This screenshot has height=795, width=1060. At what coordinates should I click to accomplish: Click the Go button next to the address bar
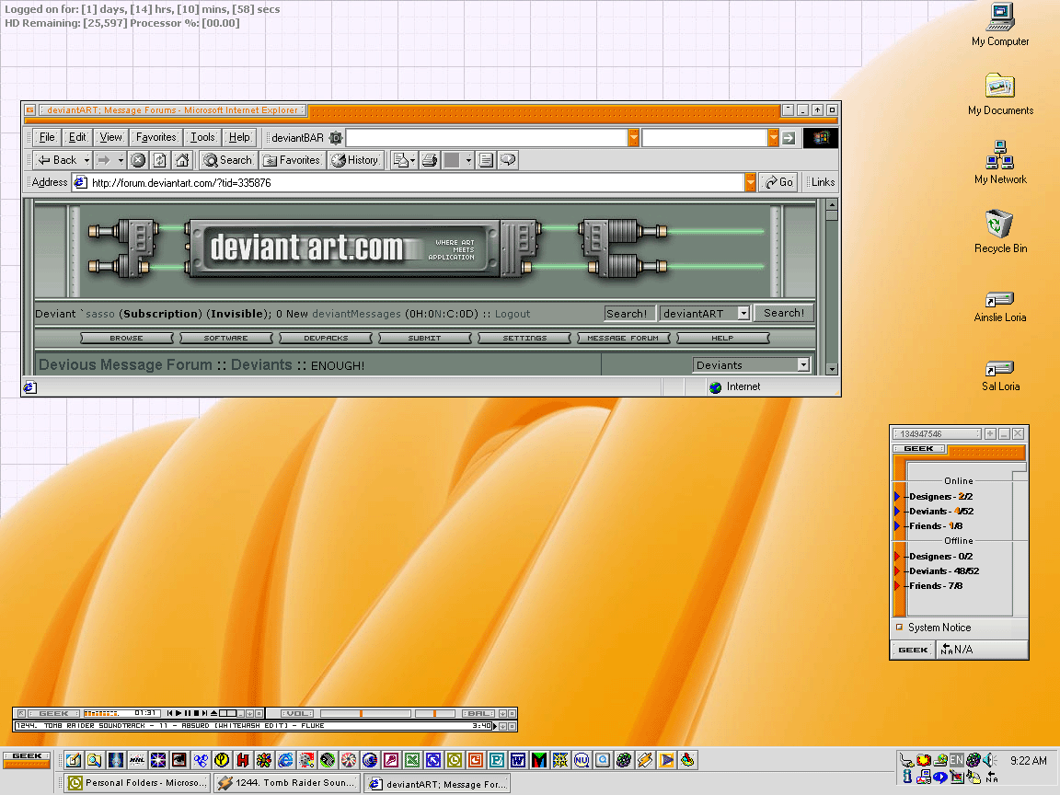(x=779, y=182)
